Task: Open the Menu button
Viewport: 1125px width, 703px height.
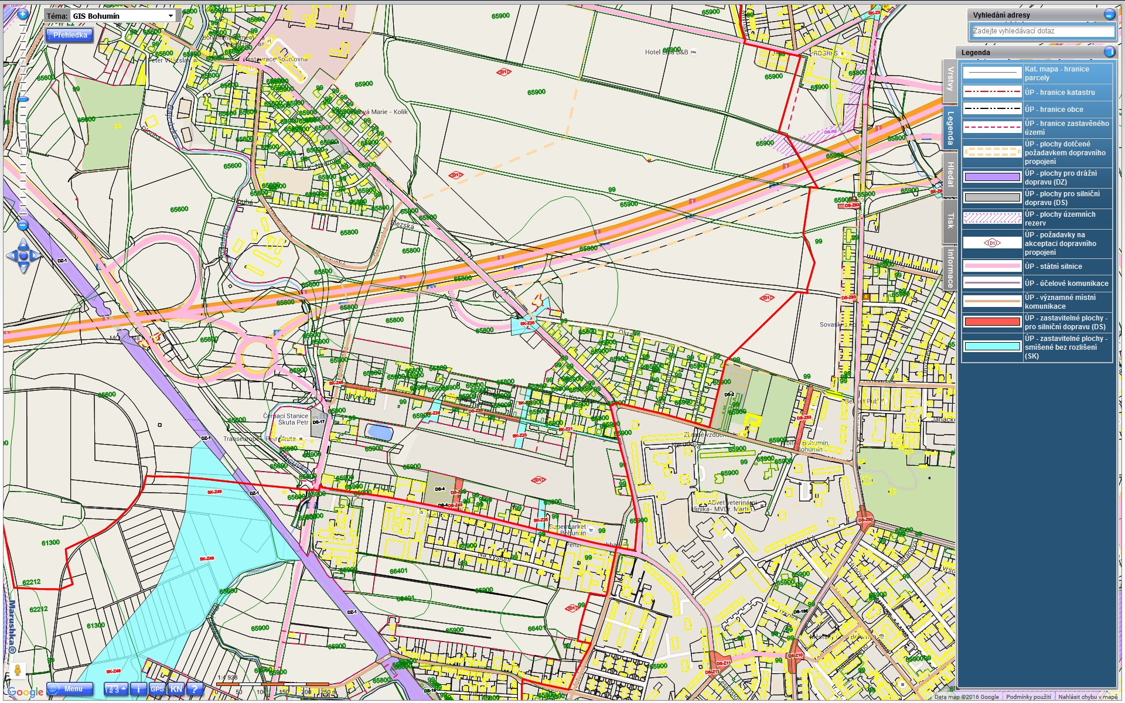Action: [x=70, y=690]
